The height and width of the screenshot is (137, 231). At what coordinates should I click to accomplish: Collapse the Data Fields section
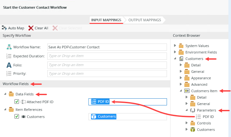(x=5, y=94)
